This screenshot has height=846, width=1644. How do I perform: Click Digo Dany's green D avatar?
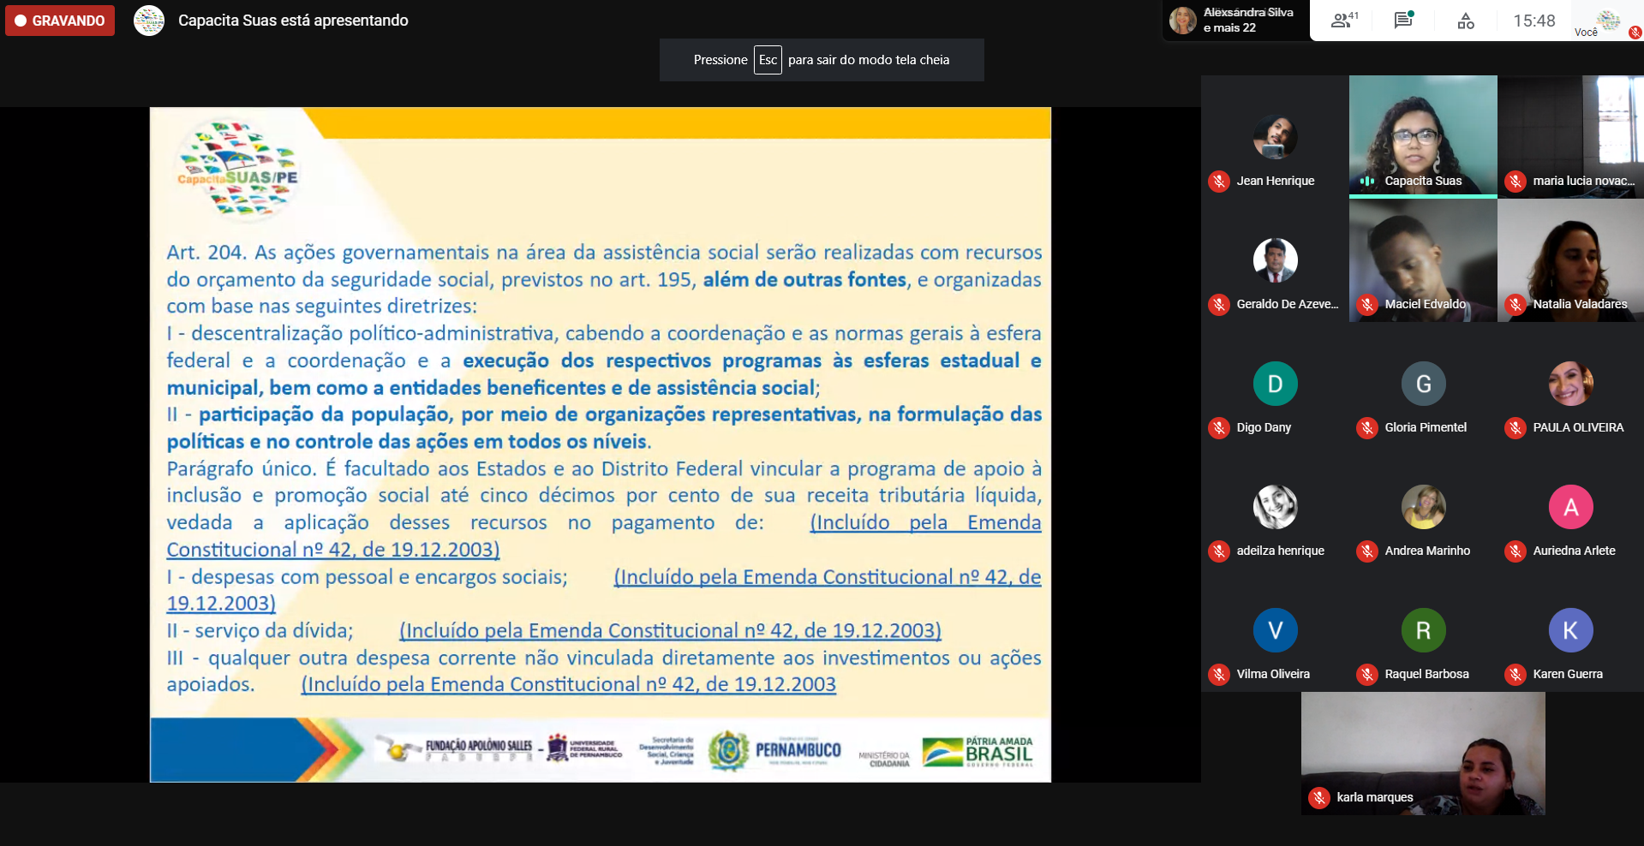(x=1275, y=384)
